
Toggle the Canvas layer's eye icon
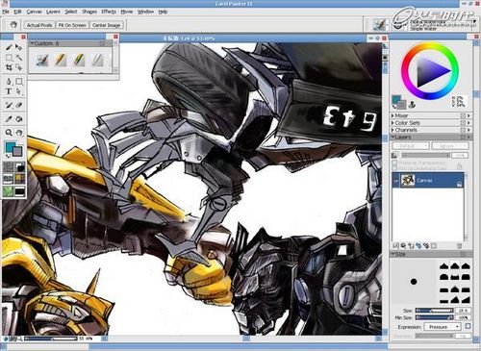(396, 181)
